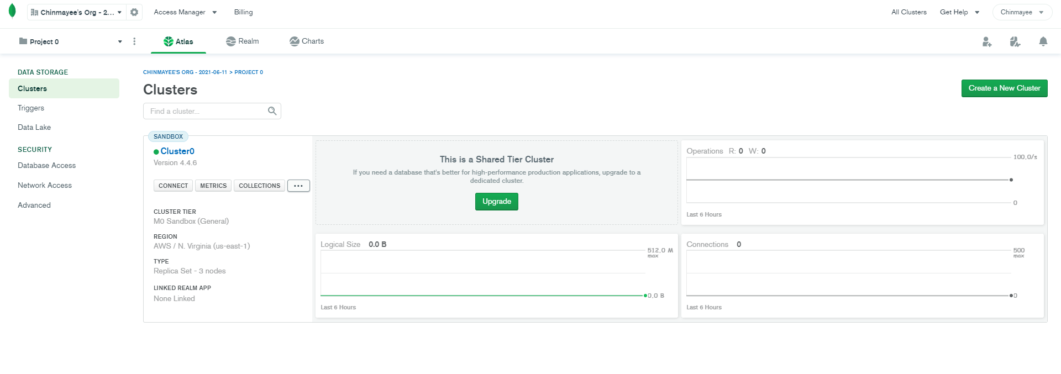Click Create a New Cluster button
Image resolution: width=1061 pixels, height=374 pixels.
coord(1004,88)
